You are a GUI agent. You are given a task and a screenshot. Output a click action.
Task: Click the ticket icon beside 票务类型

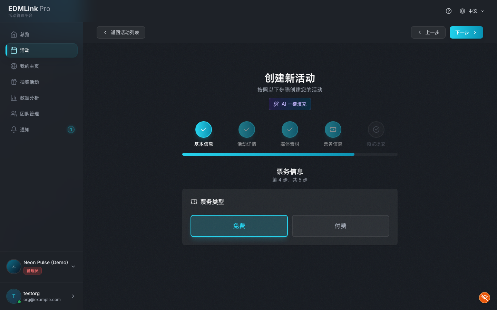(x=194, y=202)
